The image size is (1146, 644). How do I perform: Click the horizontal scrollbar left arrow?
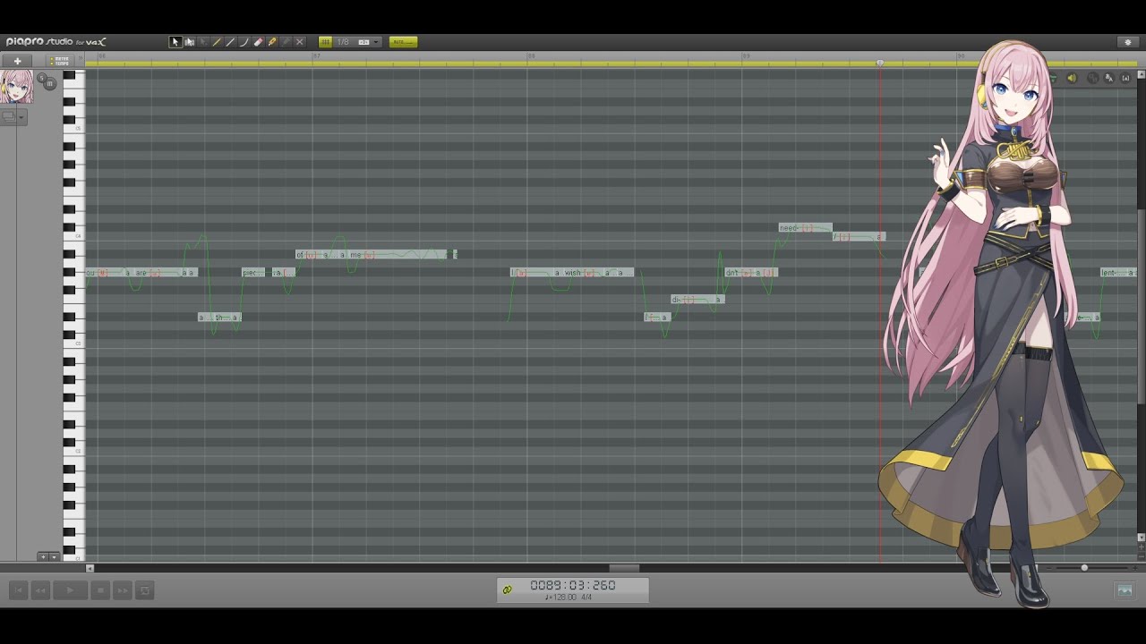pyautogui.click(x=90, y=568)
